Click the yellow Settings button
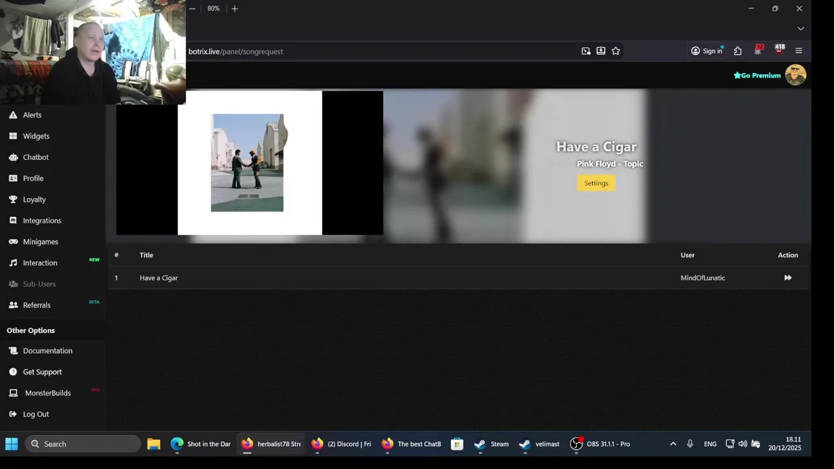The height and width of the screenshot is (469, 834). tap(596, 183)
